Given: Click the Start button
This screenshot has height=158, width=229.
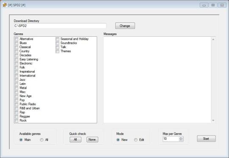Looking at the screenshot, I should coord(206,139).
